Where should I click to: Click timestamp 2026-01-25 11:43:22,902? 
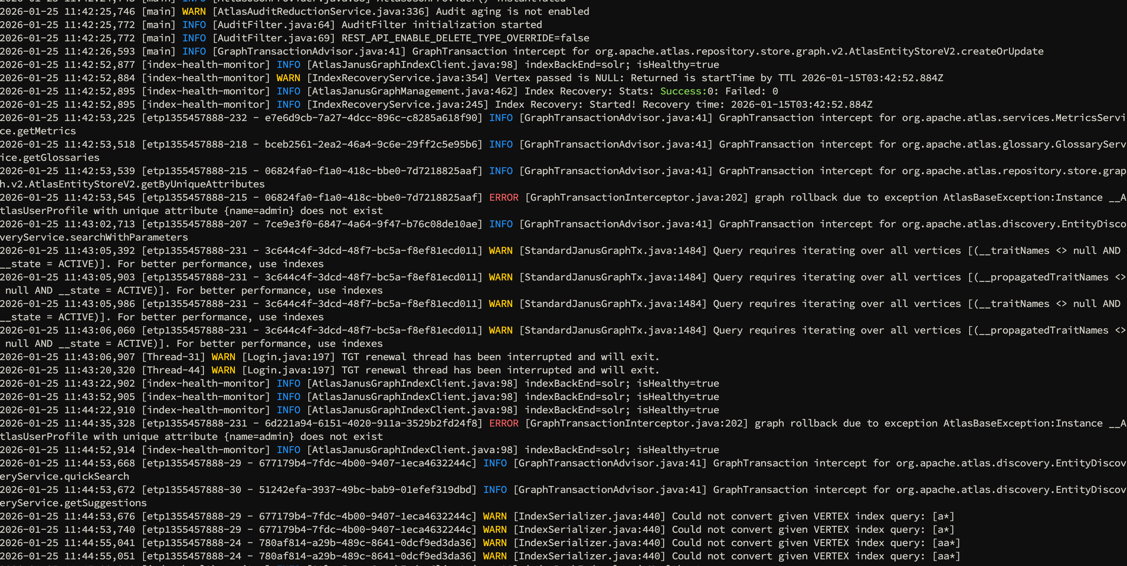point(67,383)
